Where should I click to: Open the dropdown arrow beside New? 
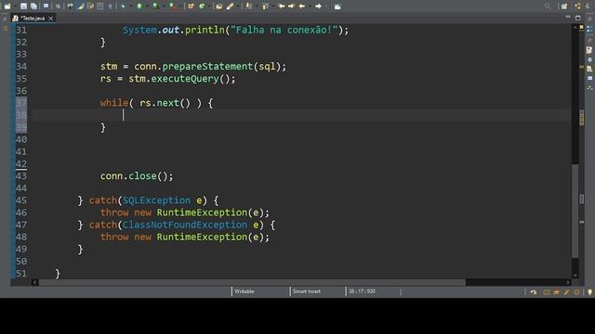pos(15,6)
